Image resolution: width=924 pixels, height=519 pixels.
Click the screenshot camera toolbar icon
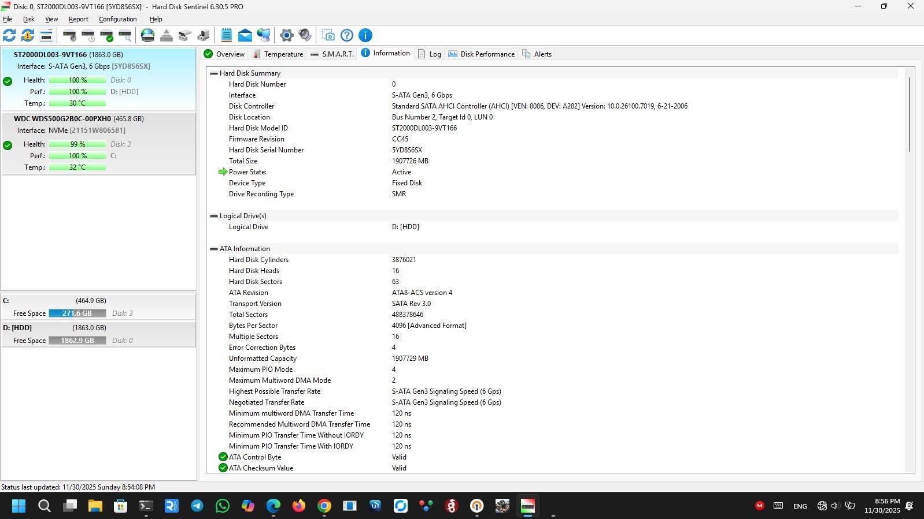pyautogui.click(x=328, y=35)
